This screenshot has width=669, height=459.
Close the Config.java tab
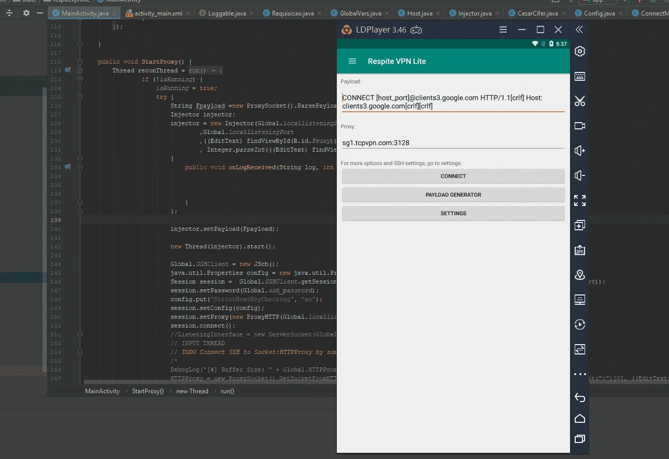click(x=620, y=13)
